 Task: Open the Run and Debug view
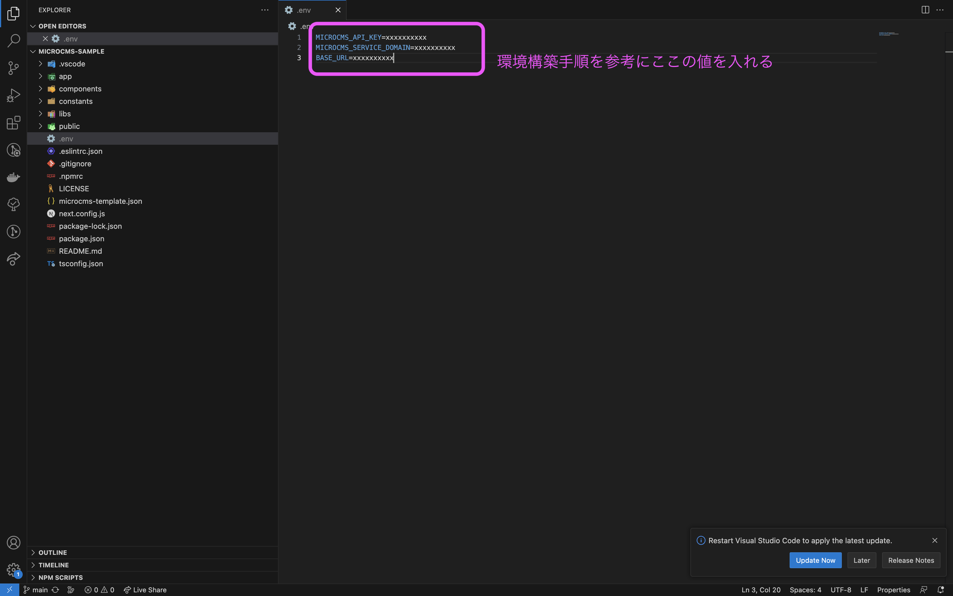(13, 95)
